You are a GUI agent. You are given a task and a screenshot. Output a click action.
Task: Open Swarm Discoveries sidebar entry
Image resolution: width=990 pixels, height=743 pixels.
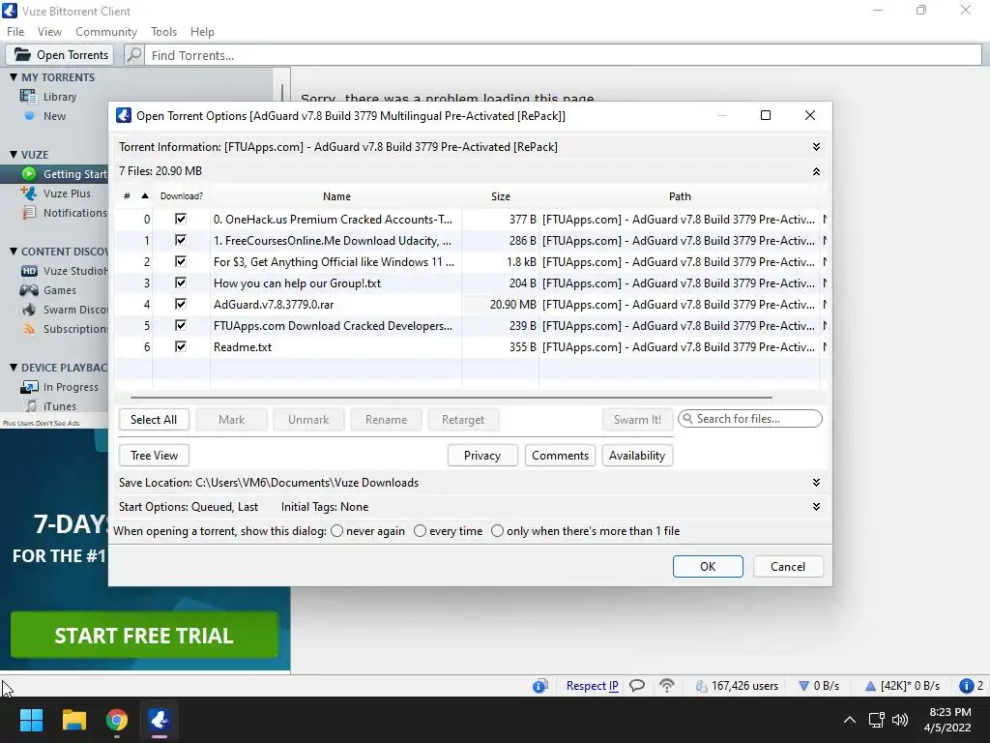(63, 310)
